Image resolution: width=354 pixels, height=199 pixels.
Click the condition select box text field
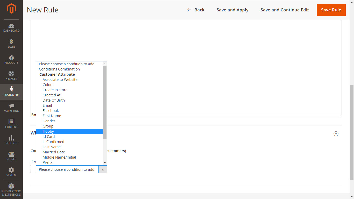67,169
